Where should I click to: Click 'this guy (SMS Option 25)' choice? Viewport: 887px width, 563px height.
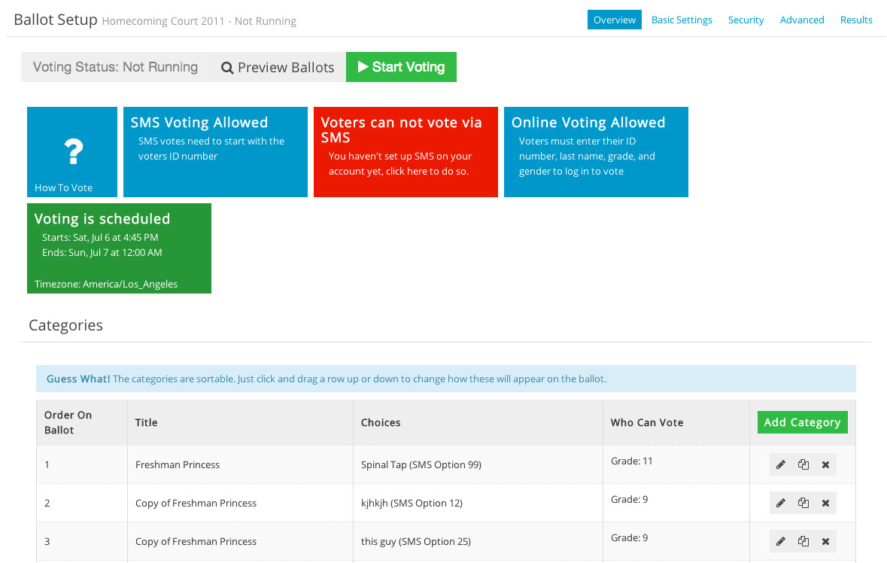pyautogui.click(x=416, y=541)
